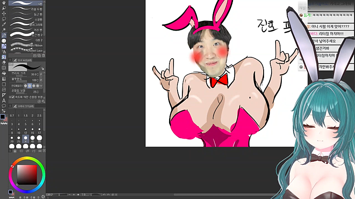This screenshot has width=355, height=199.
Task: Select the Zoom magnifier tool
Action: [x=4, y=8]
